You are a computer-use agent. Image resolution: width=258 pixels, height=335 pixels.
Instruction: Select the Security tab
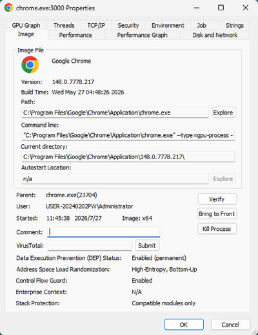(x=128, y=25)
